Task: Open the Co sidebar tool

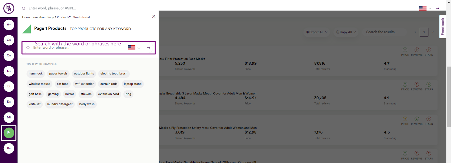Action: (x=9, y=56)
